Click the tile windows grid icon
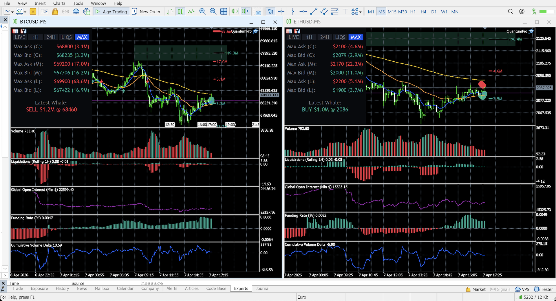This screenshot has height=301, width=556. tap(224, 12)
